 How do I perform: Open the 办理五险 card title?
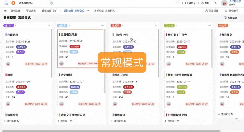tap(13, 35)
